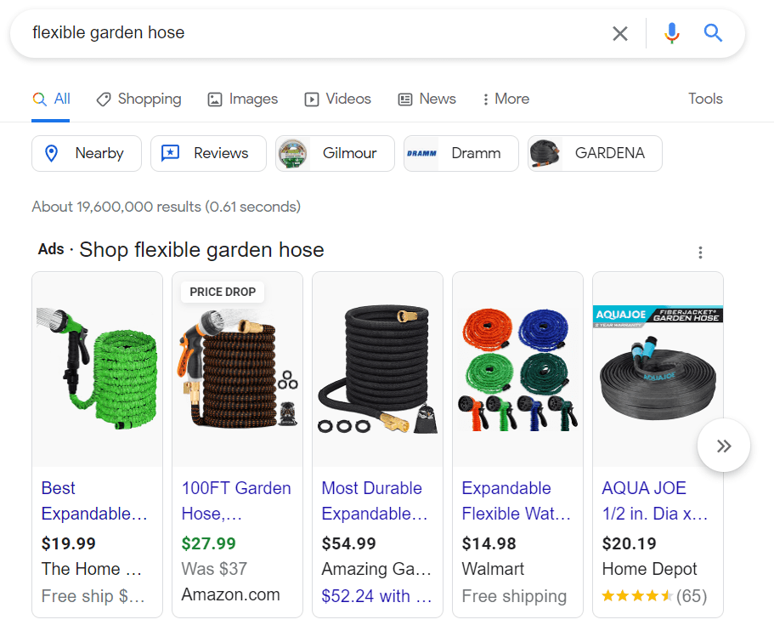Select the Dramm brand chip
Image resolution: width=774 pixels, height=631 pixels.
pos(461,154)
